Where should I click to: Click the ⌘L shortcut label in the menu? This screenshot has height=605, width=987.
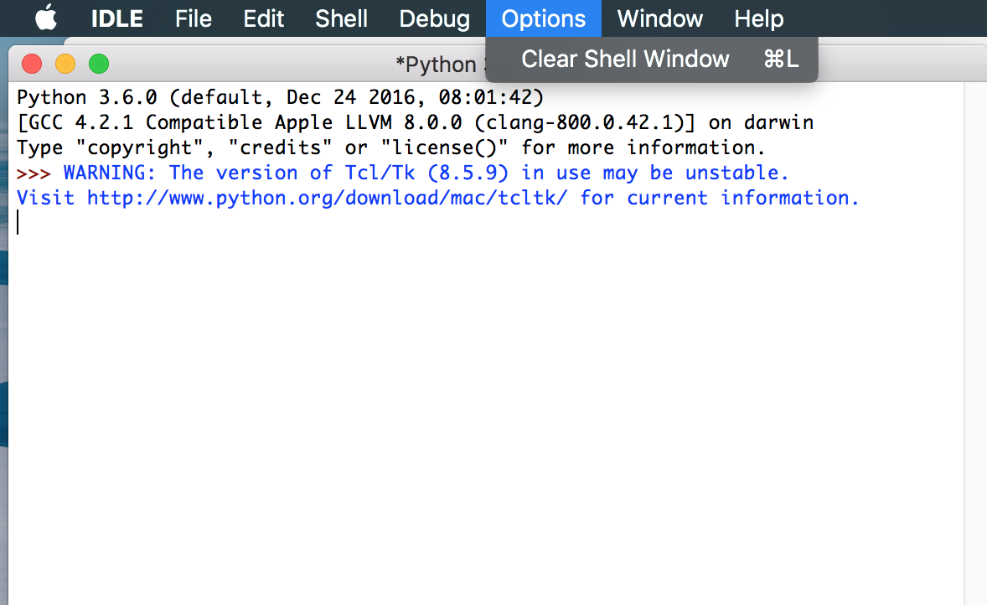coord(781,59)
